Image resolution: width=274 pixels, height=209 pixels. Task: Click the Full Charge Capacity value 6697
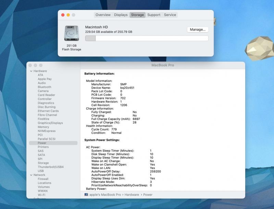pyautogui.click(x=136, y=119)
